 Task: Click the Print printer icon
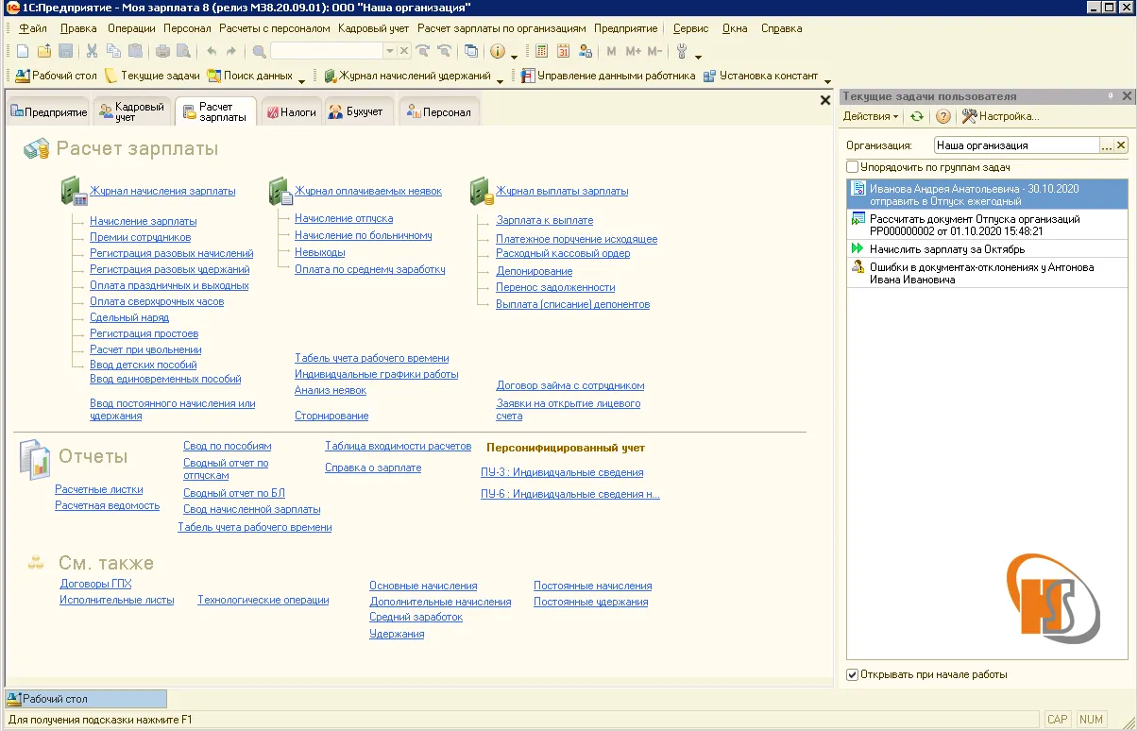pyautogui.click(x=162, y=51)
